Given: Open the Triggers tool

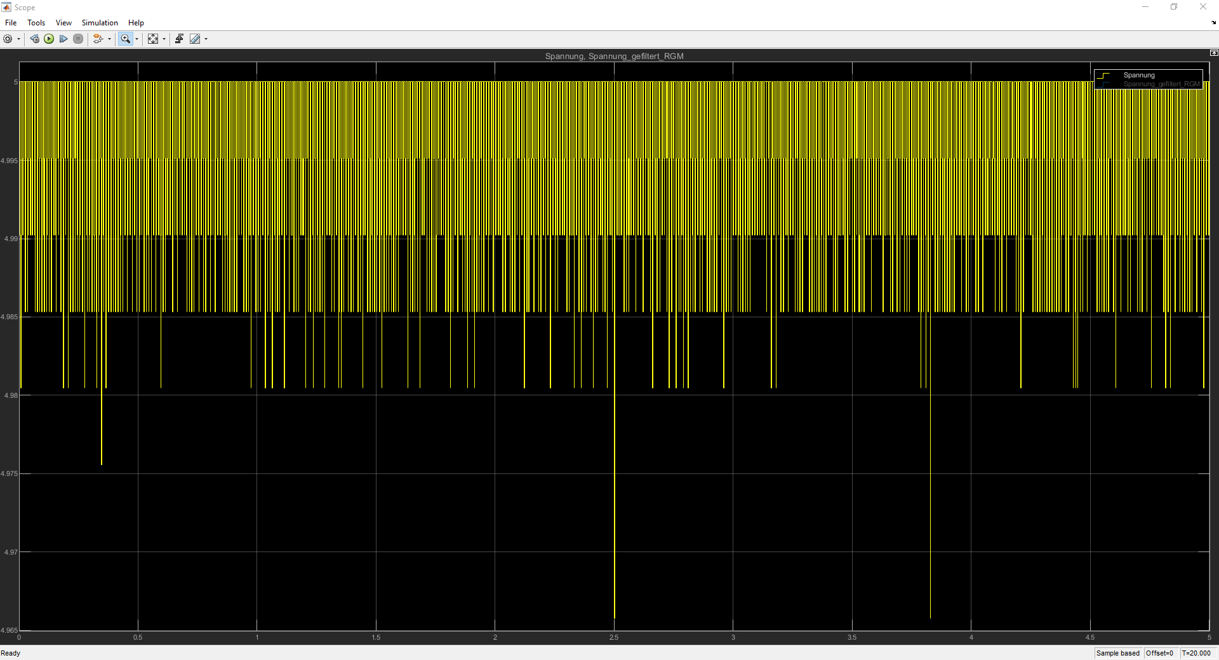Looking at the screenshot, I should pos(179,39).
